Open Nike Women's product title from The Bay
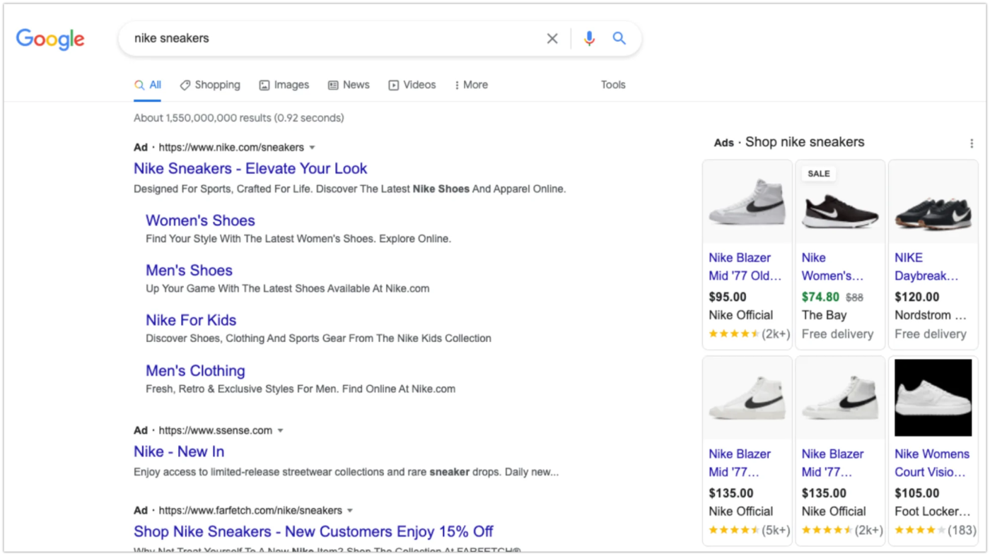Image resolution: width=990 pixels, height=556 pixels. tap(832, 267)
